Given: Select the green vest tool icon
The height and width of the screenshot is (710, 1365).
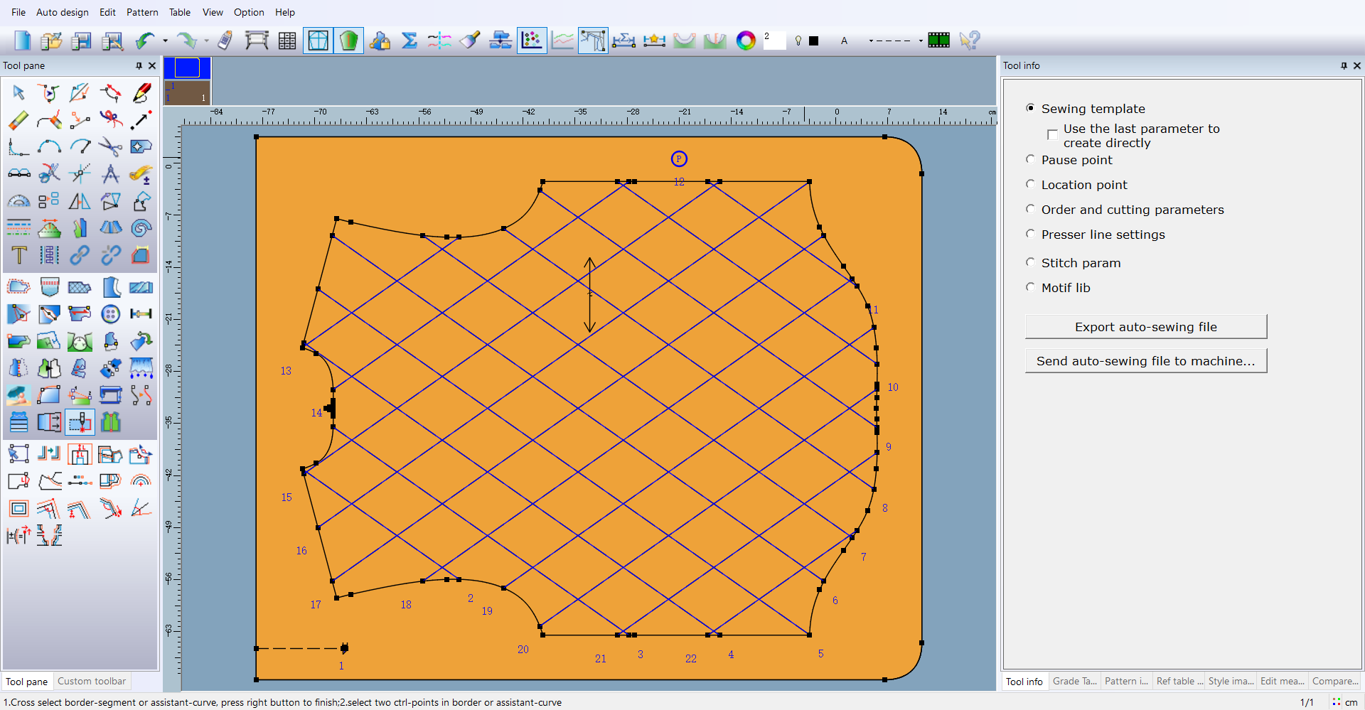Looking at the screenshot, I should point(110,422).
